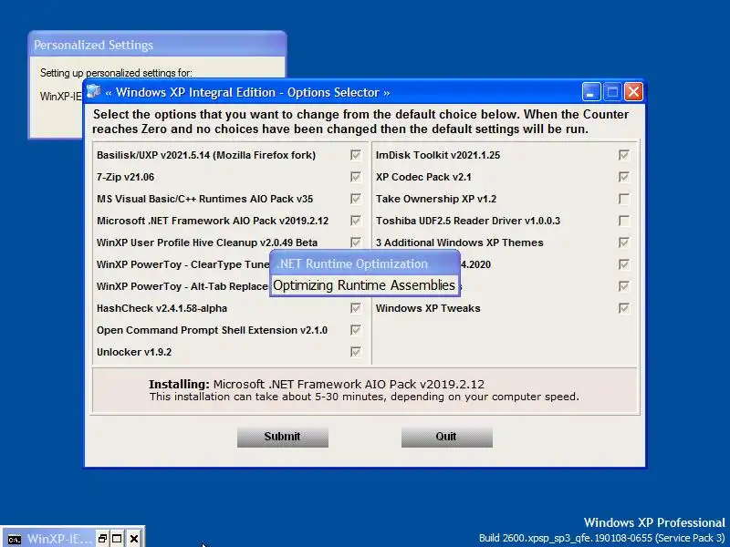Click the Installing: Microsoft .NET Framework status line
730x547 pixels.
[317, 384]
